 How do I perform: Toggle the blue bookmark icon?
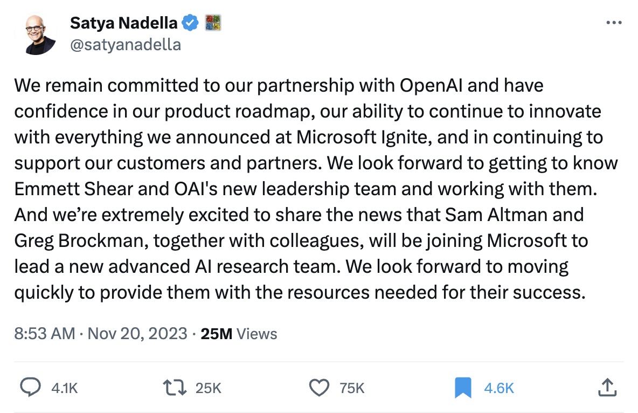(x=463, y=387)
